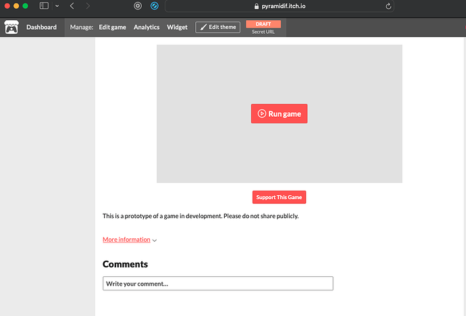Click the itch.io logo icon
This screenshot has width=466, height=316.
(11, 27)
